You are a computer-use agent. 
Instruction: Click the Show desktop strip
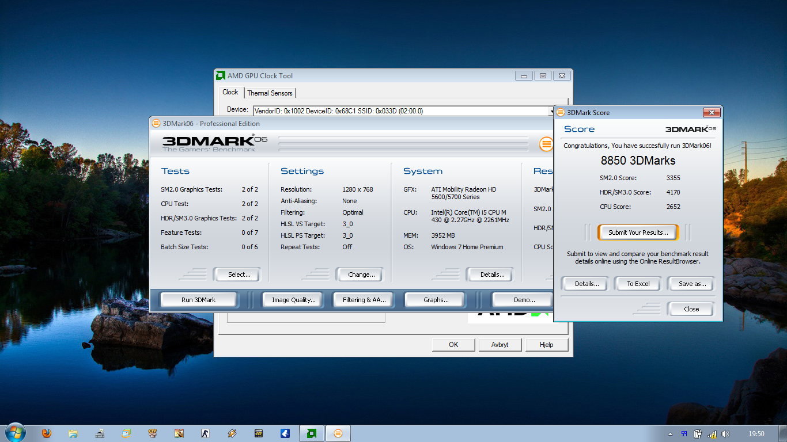pos(783,434)
